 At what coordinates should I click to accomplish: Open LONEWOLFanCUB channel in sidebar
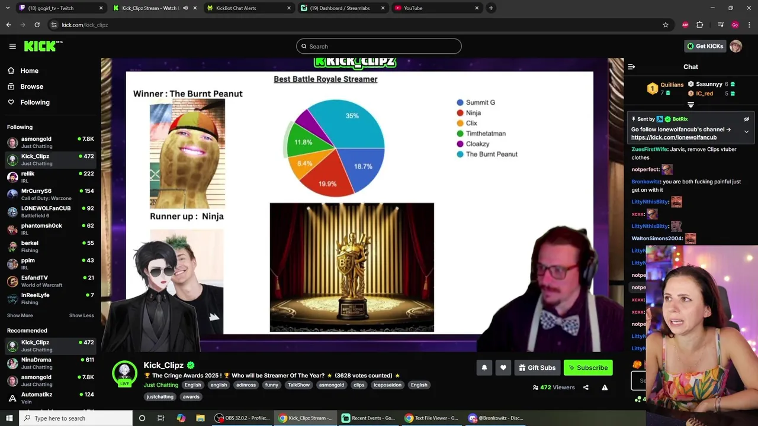tap(50, 212)
